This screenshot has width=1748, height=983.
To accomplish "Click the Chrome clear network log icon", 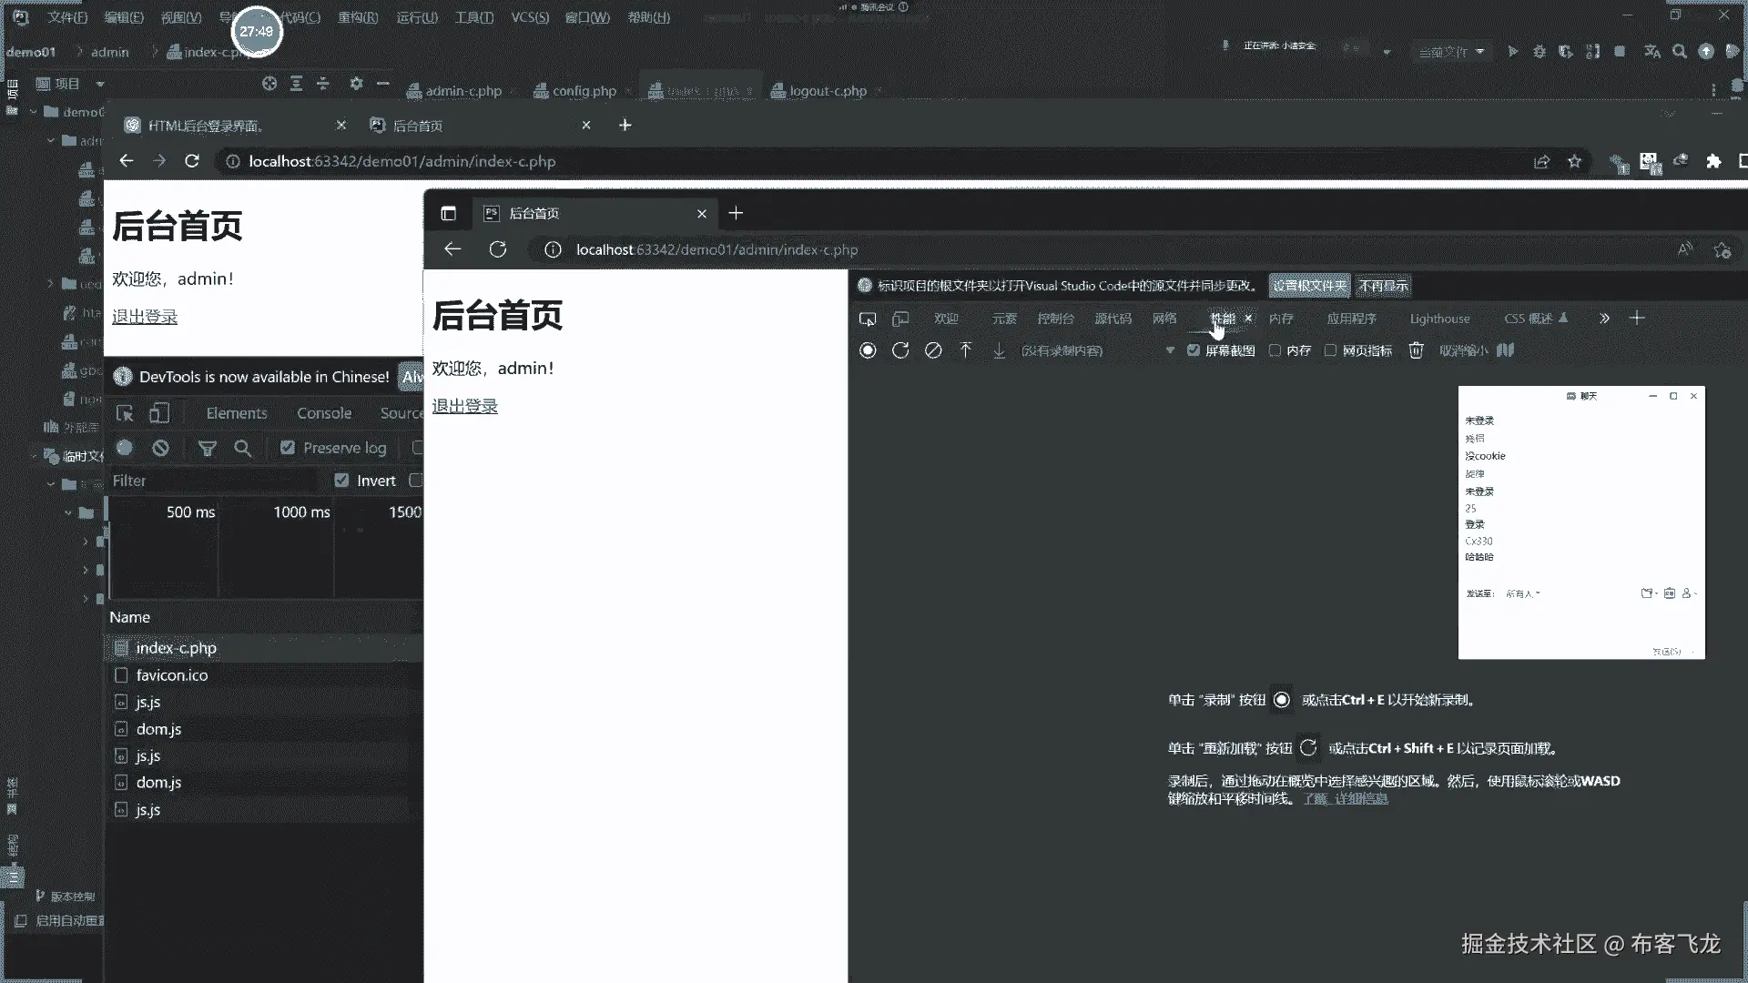I will coord(161,448).
